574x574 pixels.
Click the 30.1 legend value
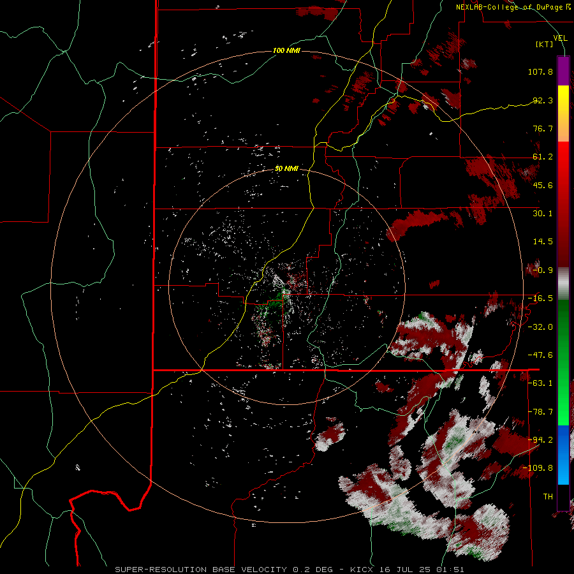coord(543,214)
